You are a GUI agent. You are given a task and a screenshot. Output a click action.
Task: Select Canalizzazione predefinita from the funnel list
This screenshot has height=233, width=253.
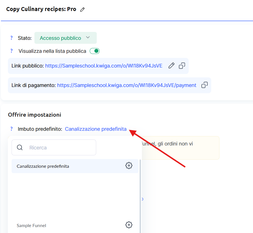43,166
